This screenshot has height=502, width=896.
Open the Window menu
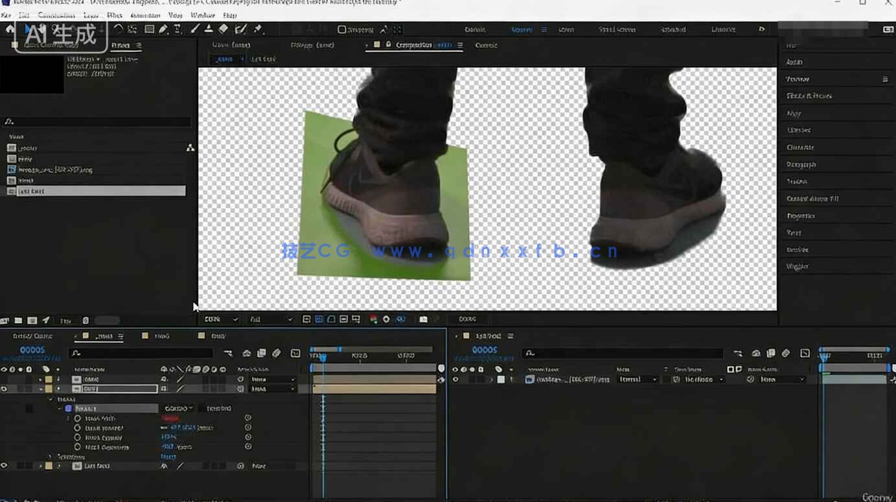pos(203,14)
